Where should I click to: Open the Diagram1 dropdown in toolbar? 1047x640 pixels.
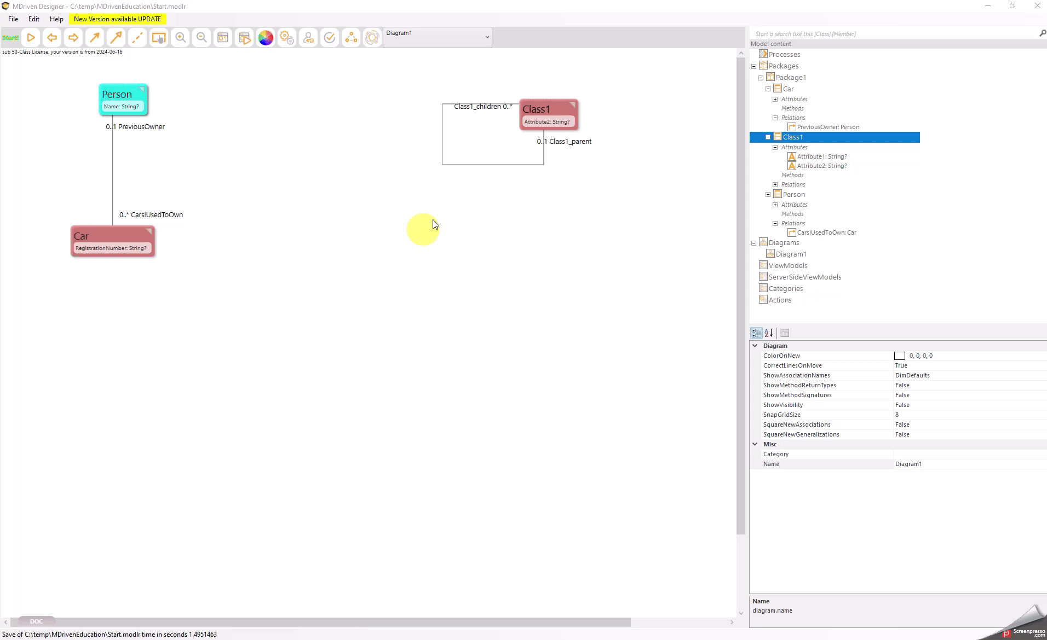tap(487, 37)
